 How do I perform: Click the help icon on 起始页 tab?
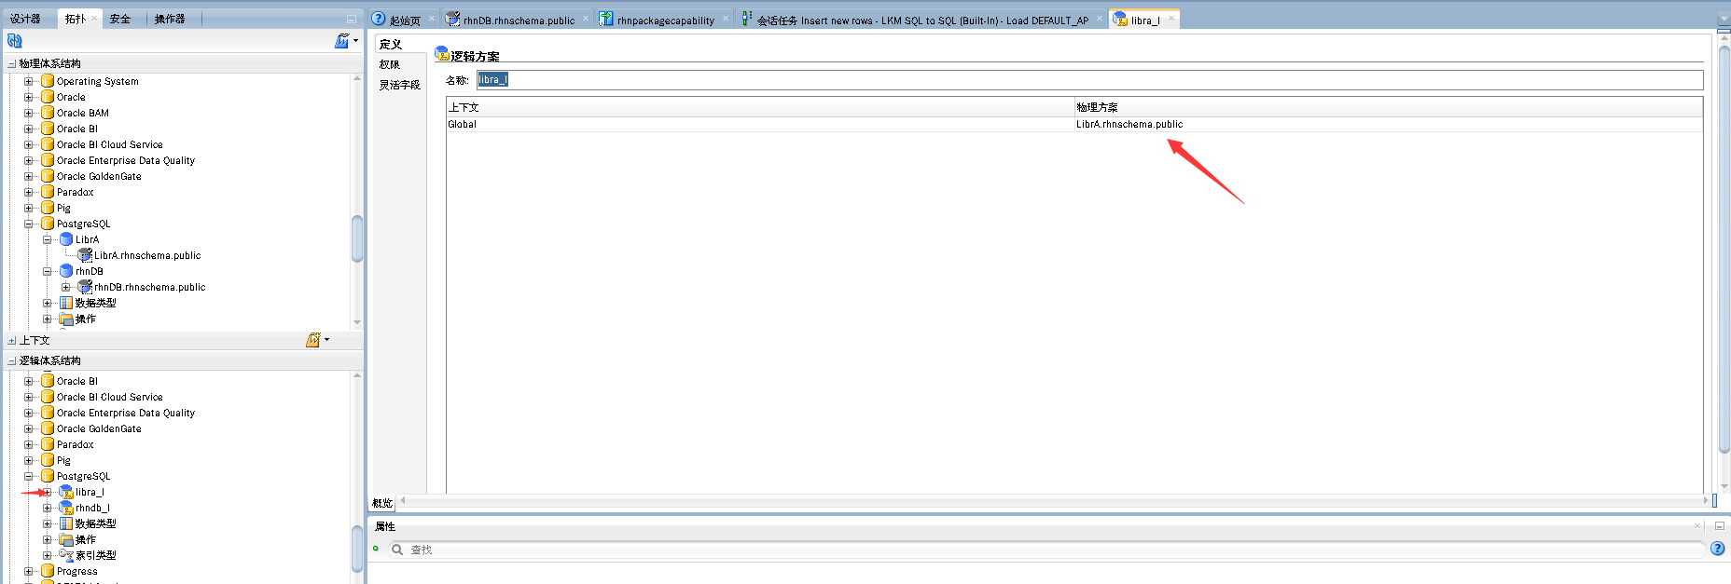379,19
